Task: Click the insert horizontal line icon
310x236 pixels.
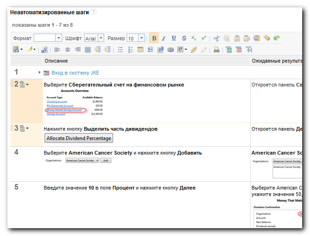Action: 151,50
